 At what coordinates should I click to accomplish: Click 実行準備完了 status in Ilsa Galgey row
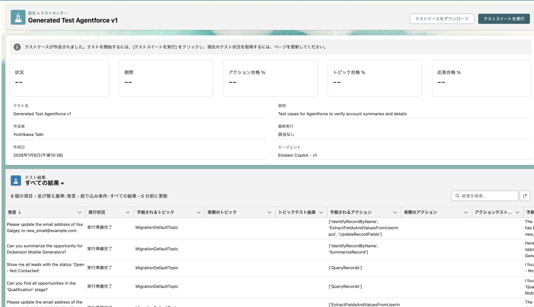[x=100, y=227]
